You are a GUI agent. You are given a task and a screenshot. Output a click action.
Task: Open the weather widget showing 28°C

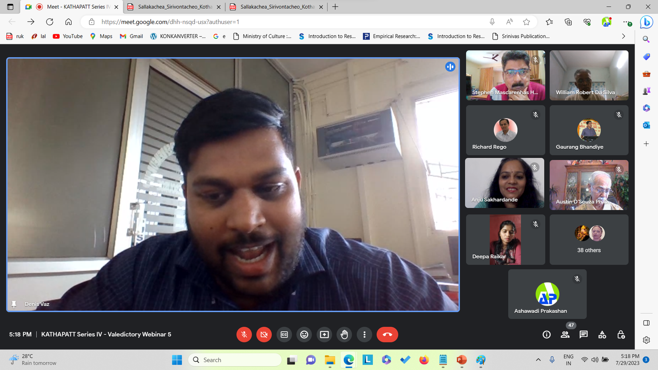(x=33, y=360)
